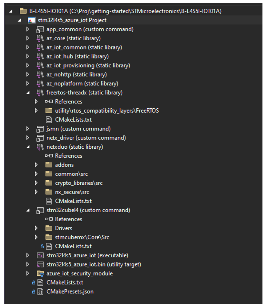Click the Drivers folder icon
264x305 pixels.
(x=49, y=228)
